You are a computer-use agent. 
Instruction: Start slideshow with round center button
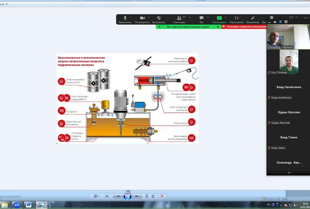pos(127,196)
